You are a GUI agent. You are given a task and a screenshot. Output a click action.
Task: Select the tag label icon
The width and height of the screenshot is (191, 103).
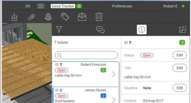coord(65,17)
